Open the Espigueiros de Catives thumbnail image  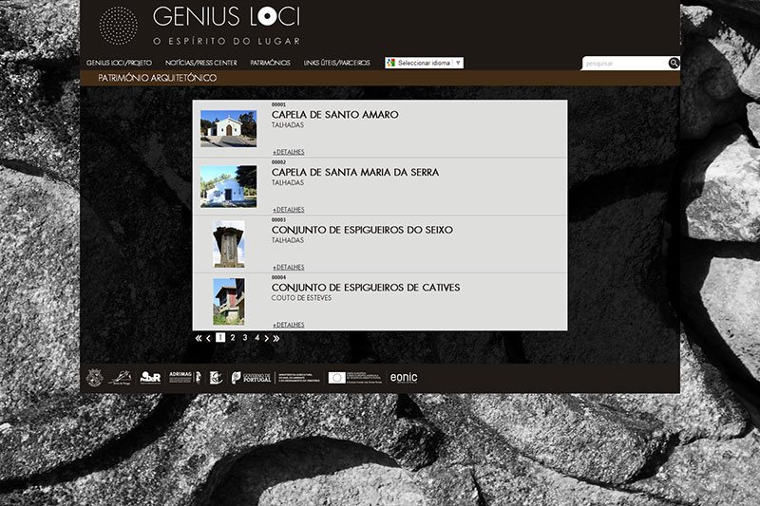coord(228,301)
